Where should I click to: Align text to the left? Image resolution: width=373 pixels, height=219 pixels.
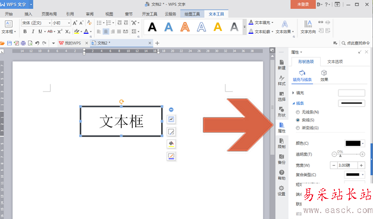pyautogui.click(x=99, y=31)
